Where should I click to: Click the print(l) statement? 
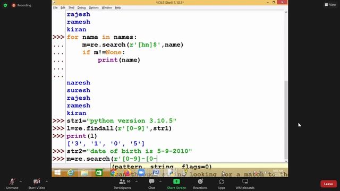coord(82,136)
